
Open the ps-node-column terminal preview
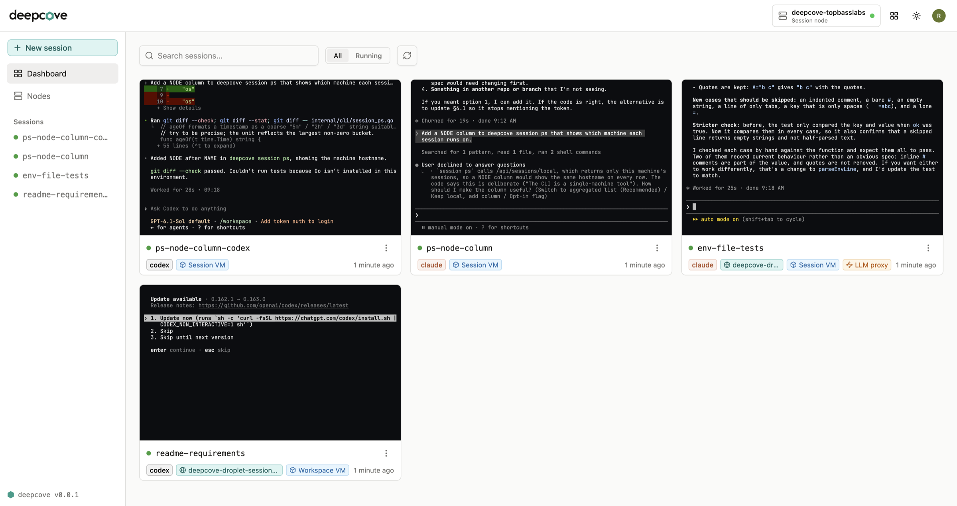pos(541,157)
